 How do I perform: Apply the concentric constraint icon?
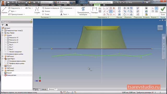click(111, 8)
